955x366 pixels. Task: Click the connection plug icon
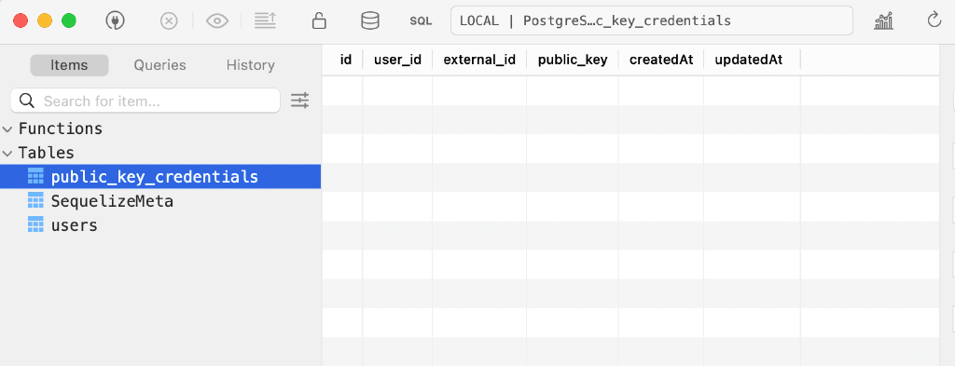click(115, 20)
